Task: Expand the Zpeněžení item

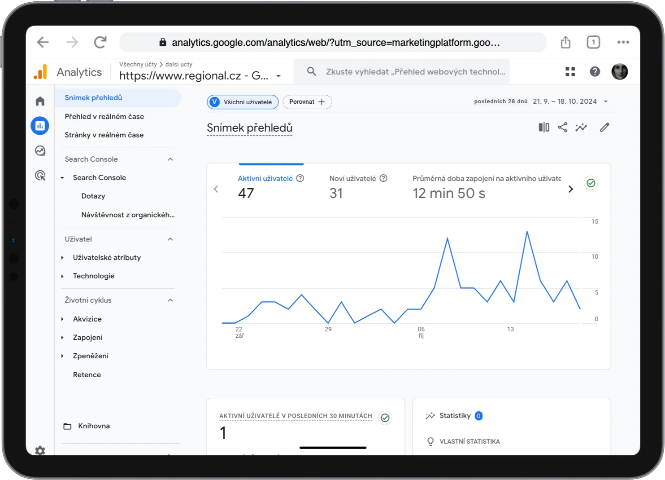Action: pos(62,356)
